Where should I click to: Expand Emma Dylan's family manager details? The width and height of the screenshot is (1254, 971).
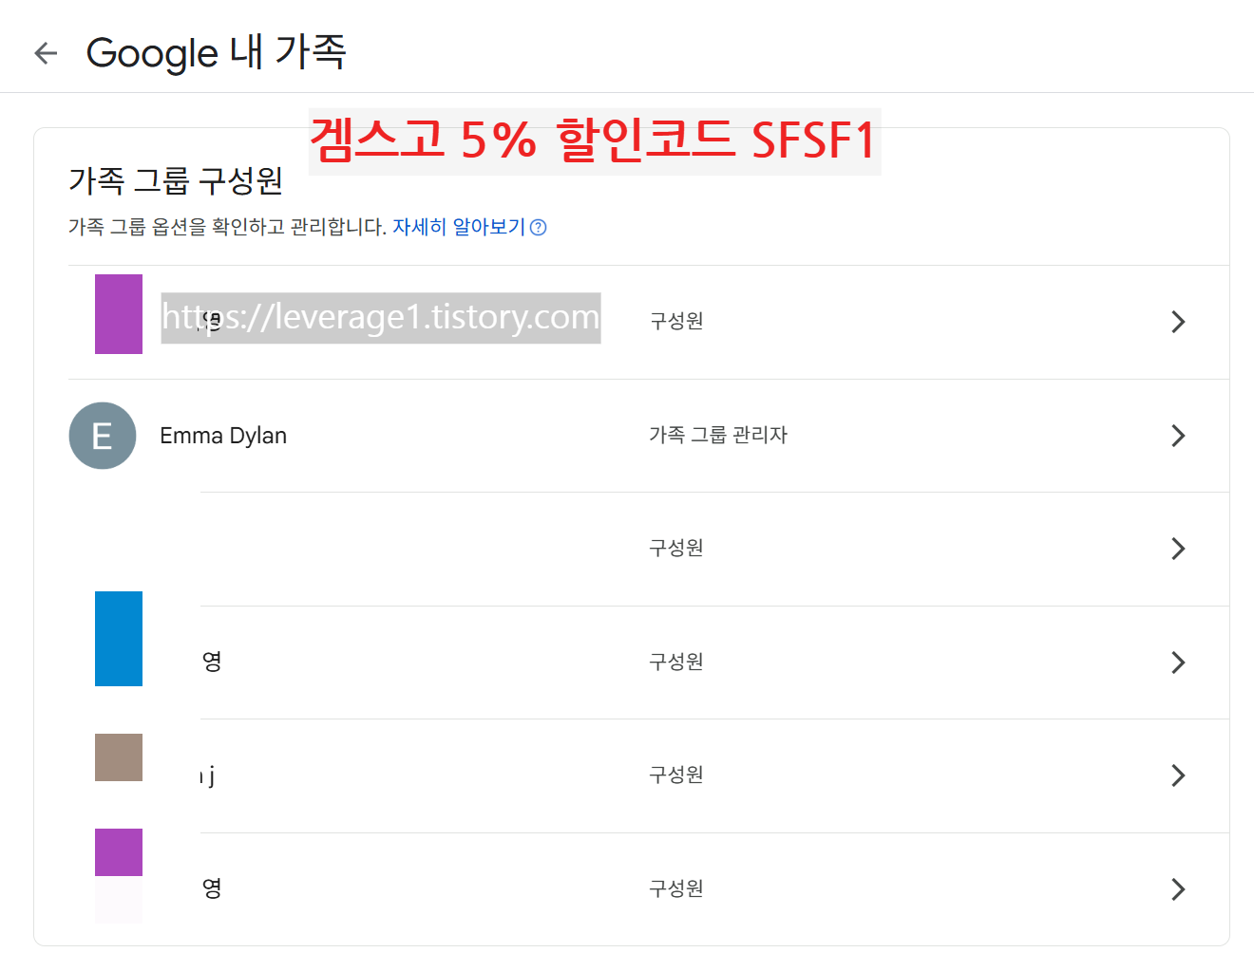1178,436
